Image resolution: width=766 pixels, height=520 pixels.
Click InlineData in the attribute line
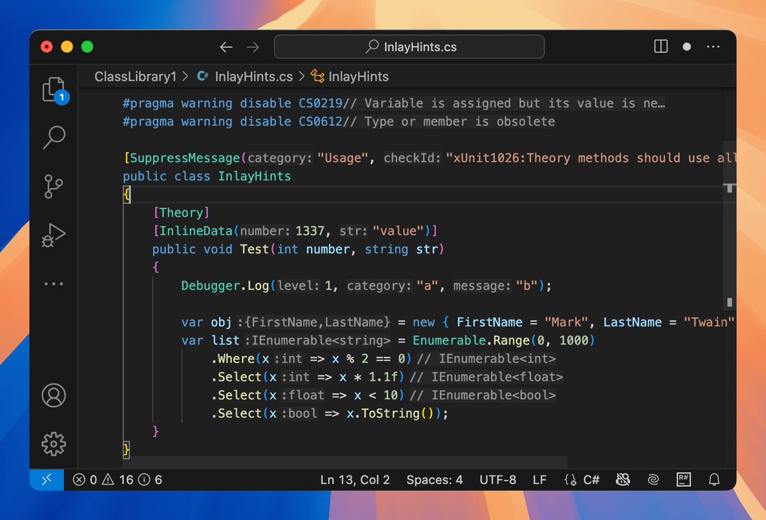196,231
